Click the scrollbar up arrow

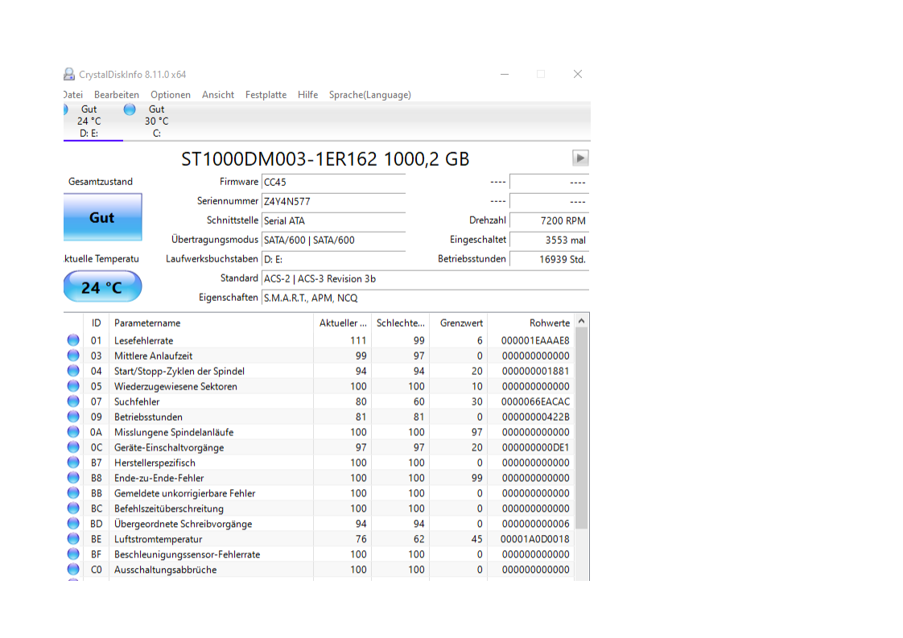pyautogui.click(x=582, y=321)
